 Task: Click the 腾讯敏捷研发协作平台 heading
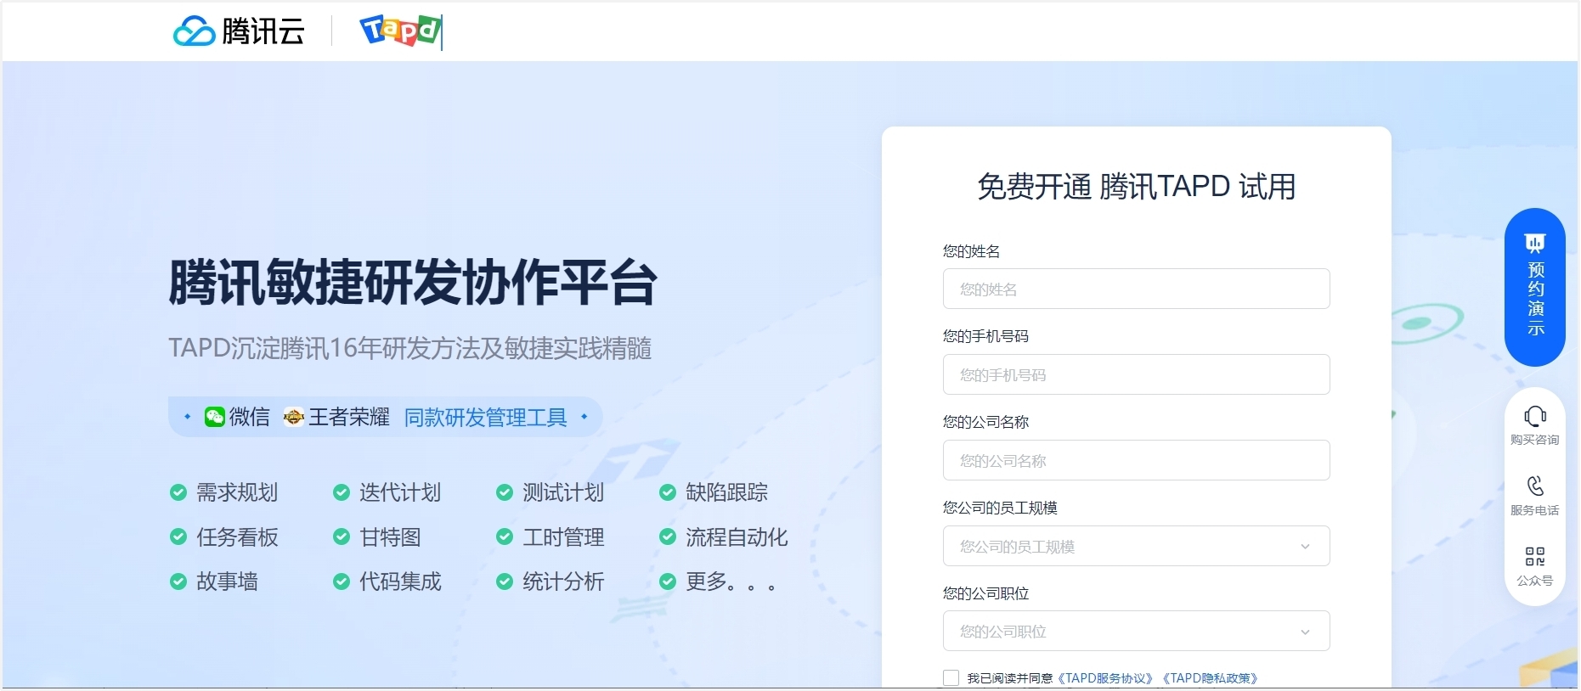[413, 282]
